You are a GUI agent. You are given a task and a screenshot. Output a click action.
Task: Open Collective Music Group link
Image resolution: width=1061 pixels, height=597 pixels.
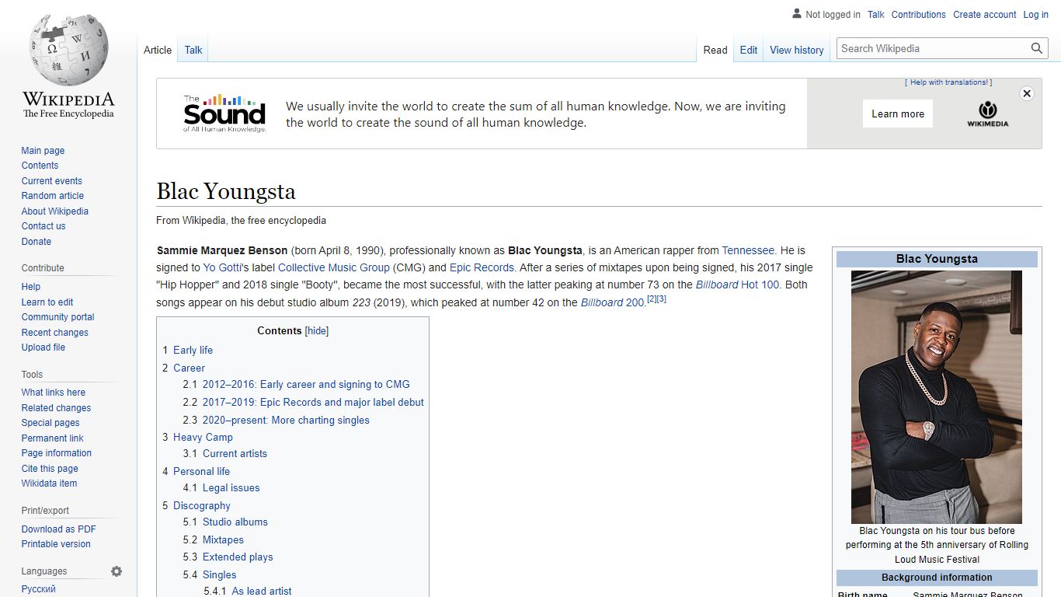[334, 267]
